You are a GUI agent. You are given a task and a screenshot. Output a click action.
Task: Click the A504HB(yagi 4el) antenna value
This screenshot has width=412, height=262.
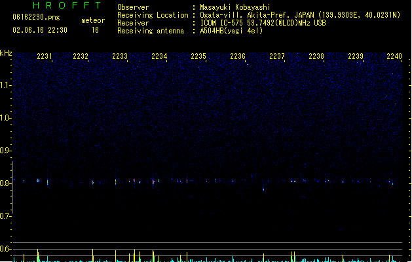pyautogui.click(x=231, y=31)
